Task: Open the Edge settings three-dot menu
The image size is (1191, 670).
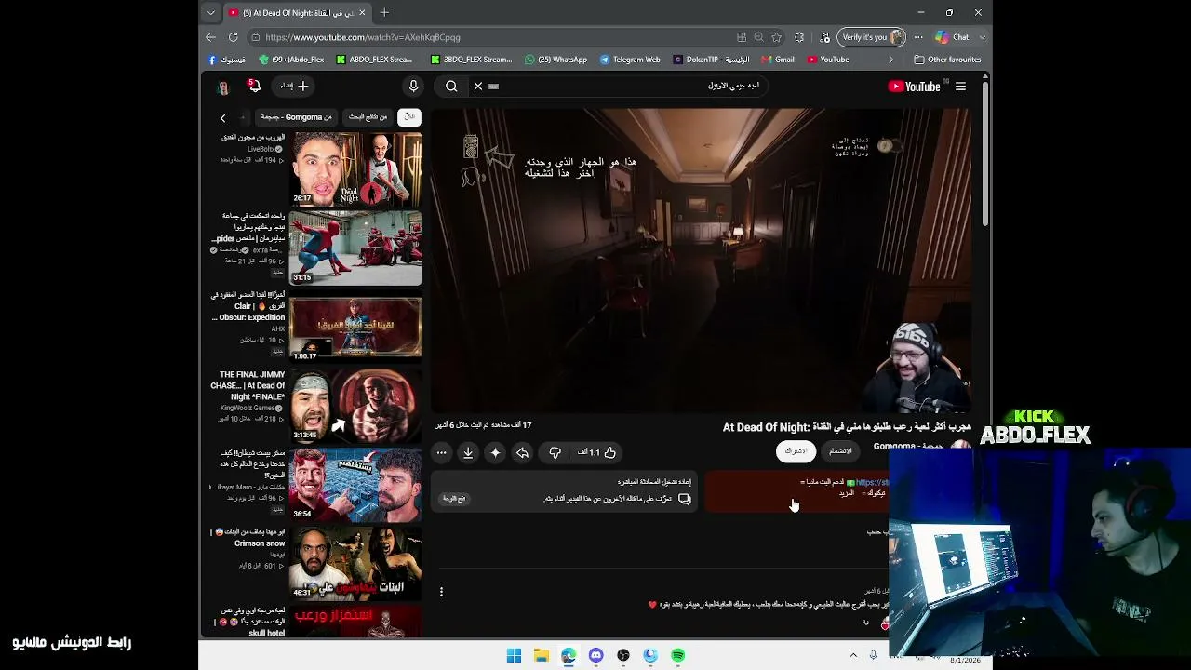Action: pyautogui.click(x=918, y=37)
